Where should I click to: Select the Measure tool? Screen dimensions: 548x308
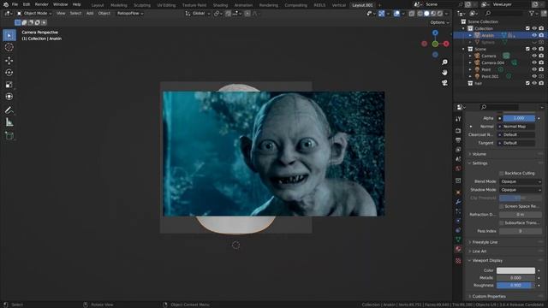9,122
